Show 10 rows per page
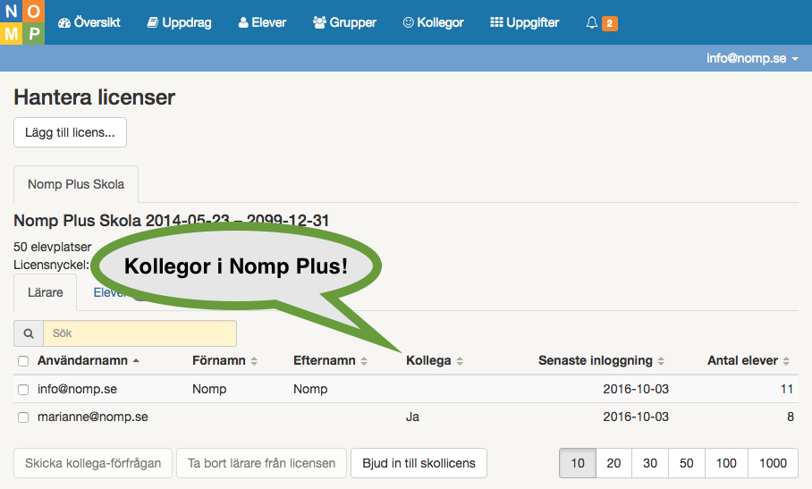This screenshot has width=812, height=489. (x=578, y=463)
